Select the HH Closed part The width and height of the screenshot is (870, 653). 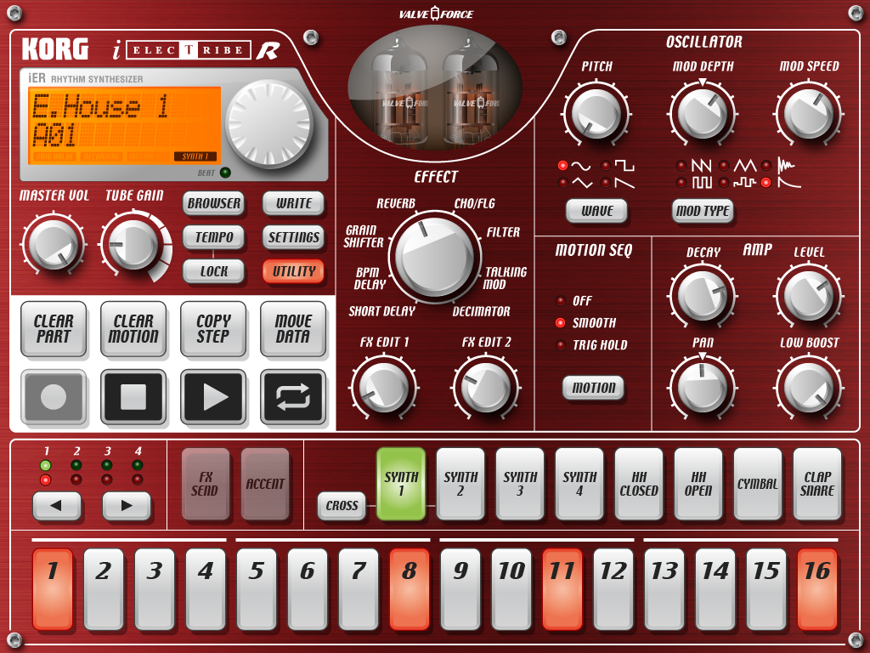pos(639,484)
